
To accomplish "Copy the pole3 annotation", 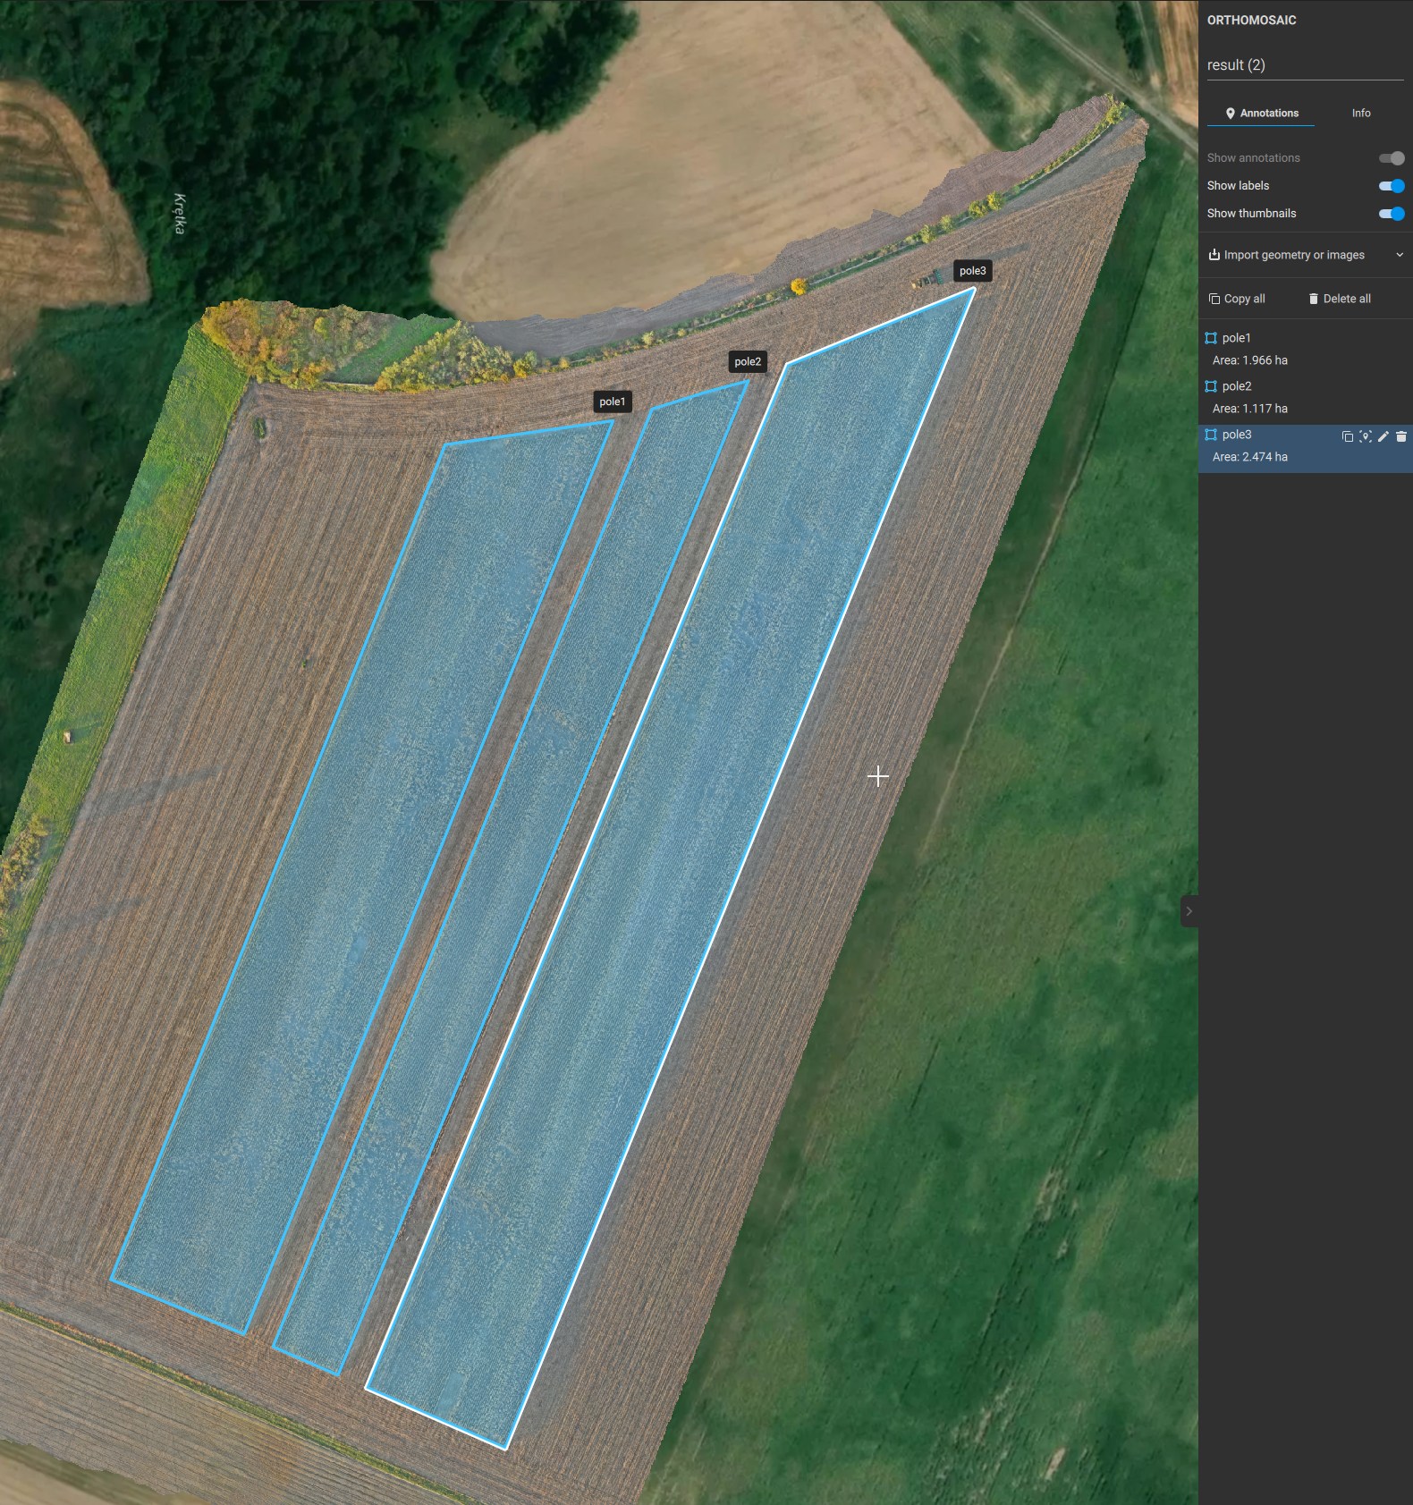I will (1347, 436).
